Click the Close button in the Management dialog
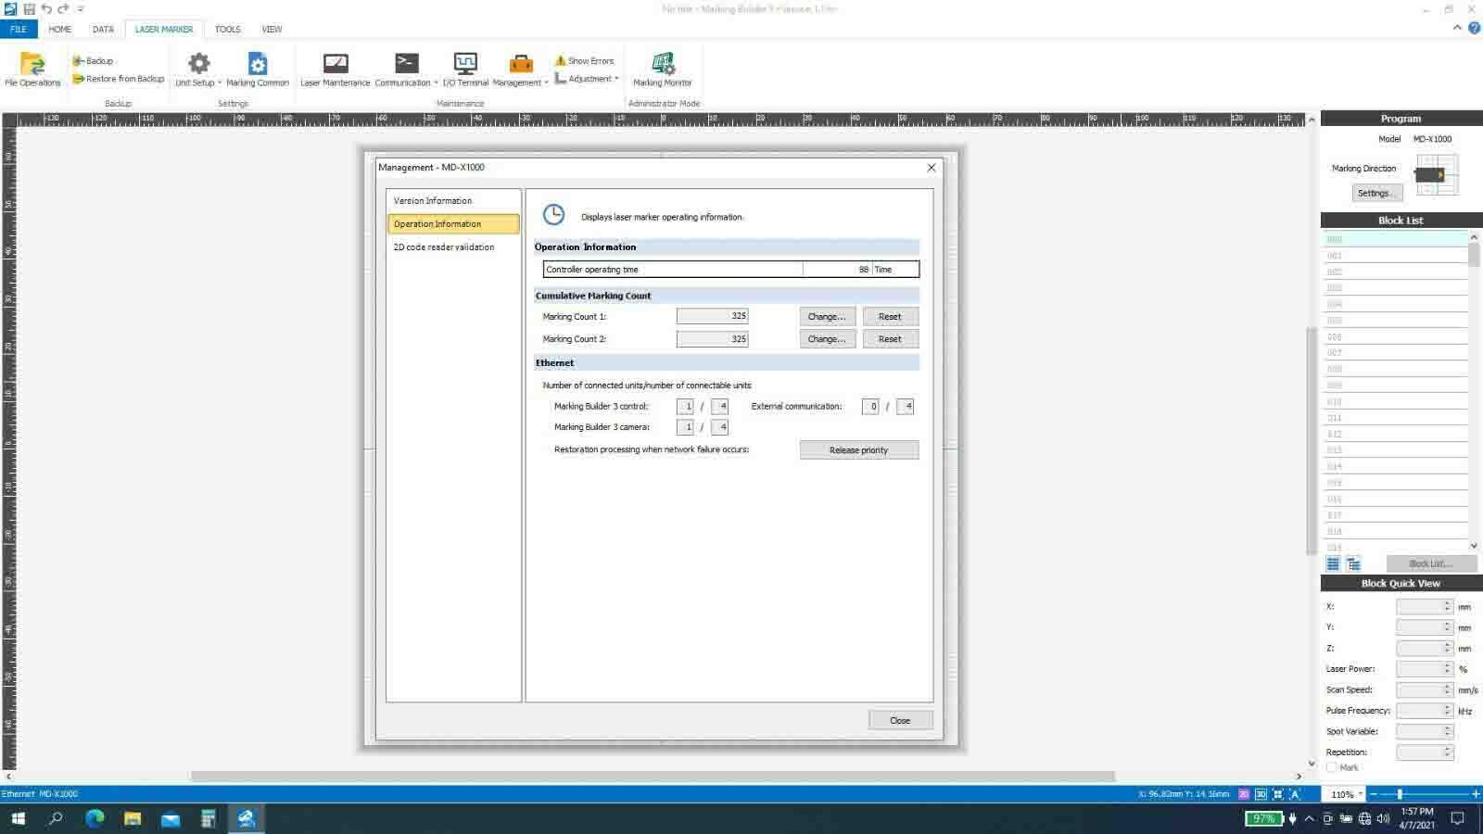1483x834 pixels. pos(900,720)
